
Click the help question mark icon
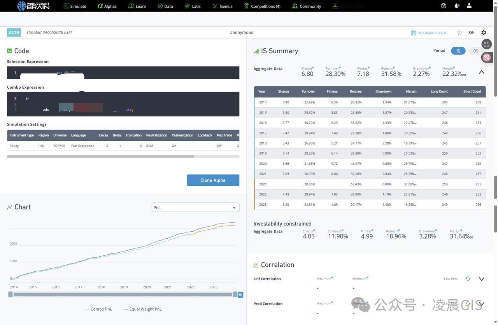(444, 6)
